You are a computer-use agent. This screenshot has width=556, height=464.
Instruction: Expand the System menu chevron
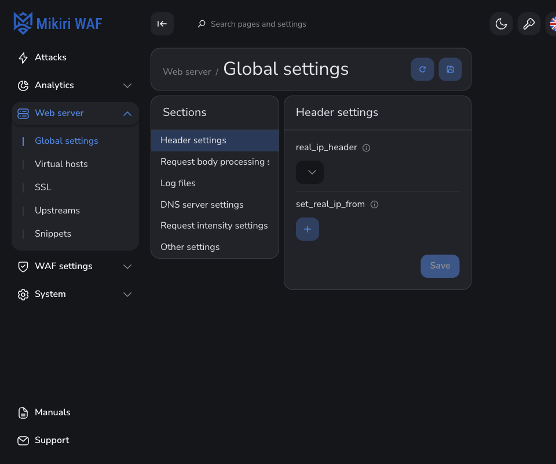(127, 294)
